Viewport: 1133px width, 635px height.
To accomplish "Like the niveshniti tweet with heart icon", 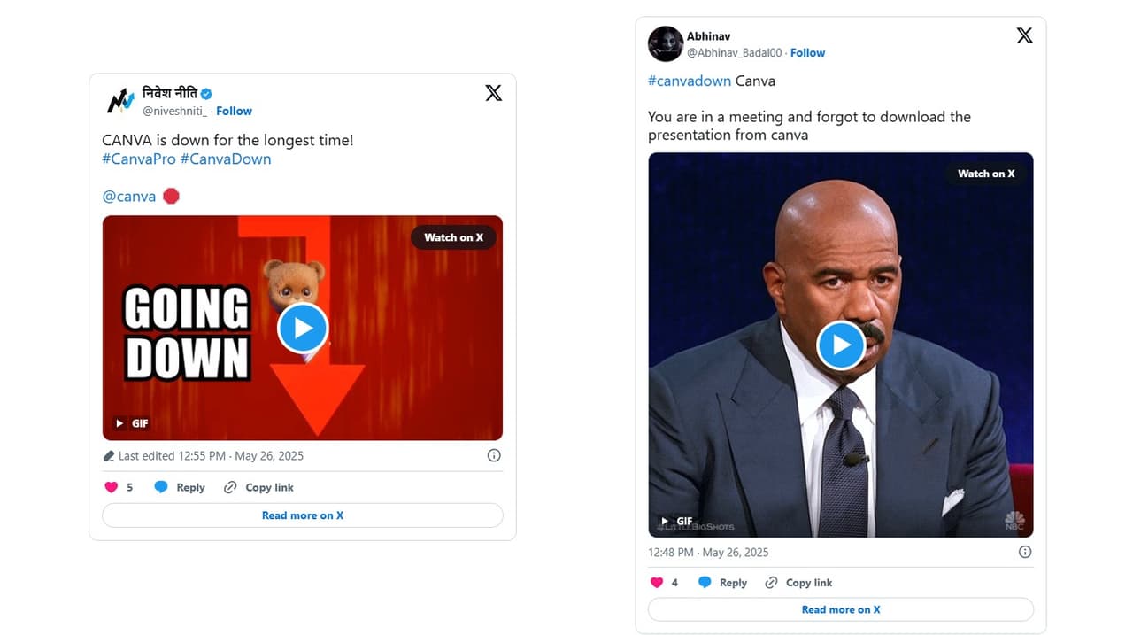I will click(x=112, y=487).
